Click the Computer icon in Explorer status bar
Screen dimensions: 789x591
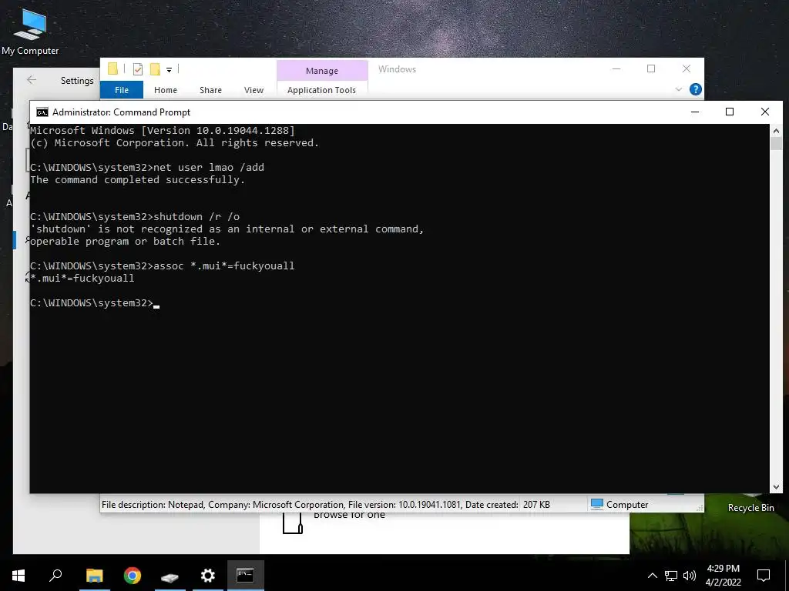point(597,504)
